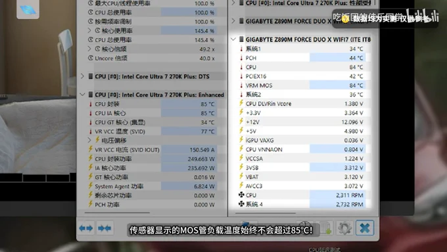Image resolution: width=447 pixels, height=252 pixels.
Task: Click the 84 °C CPU temperature in right panel
Action: point(356,67)
